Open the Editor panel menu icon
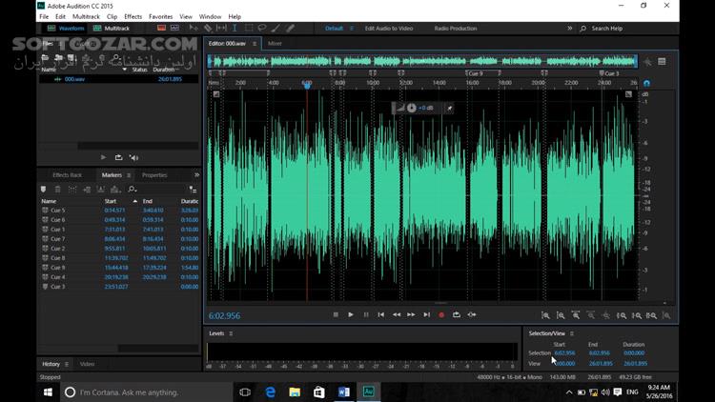This screenshot has width=715, height=402. pyautogui.click(x=255, y=44)
